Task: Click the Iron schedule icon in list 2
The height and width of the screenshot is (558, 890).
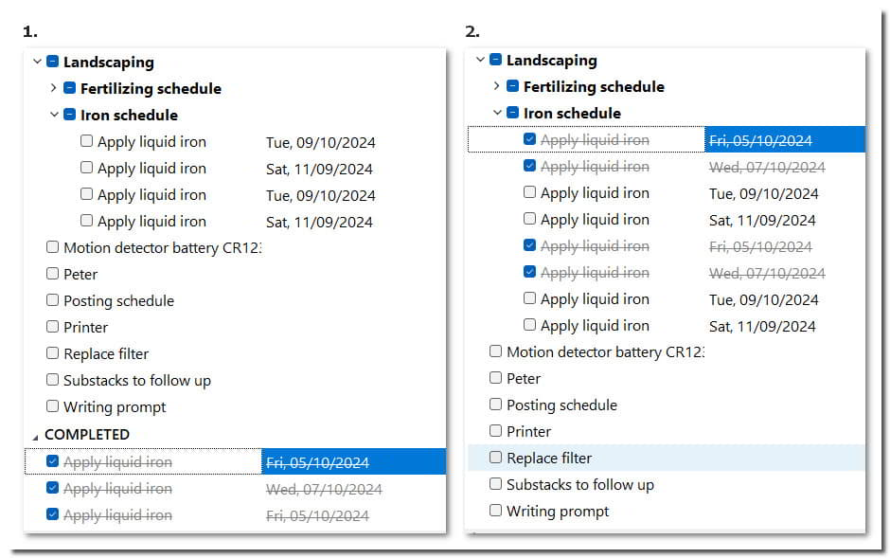Action: (x=511, y=112)
